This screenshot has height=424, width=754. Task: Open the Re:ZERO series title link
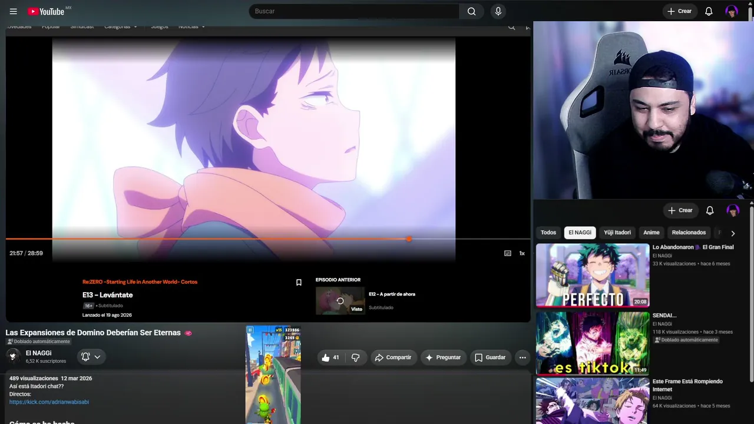coord(140,282)
